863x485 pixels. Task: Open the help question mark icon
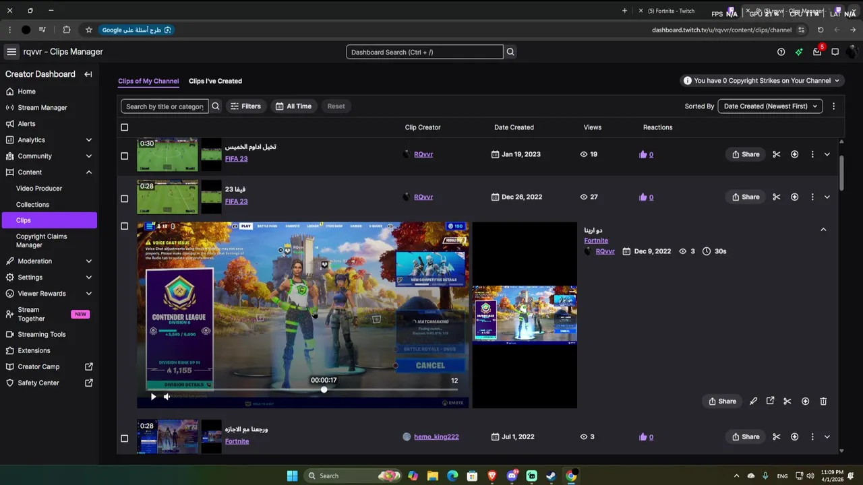[x=781, y=52]
